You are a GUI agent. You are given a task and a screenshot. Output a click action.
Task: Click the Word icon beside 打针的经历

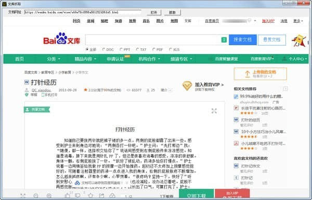[x=236, y=119]
